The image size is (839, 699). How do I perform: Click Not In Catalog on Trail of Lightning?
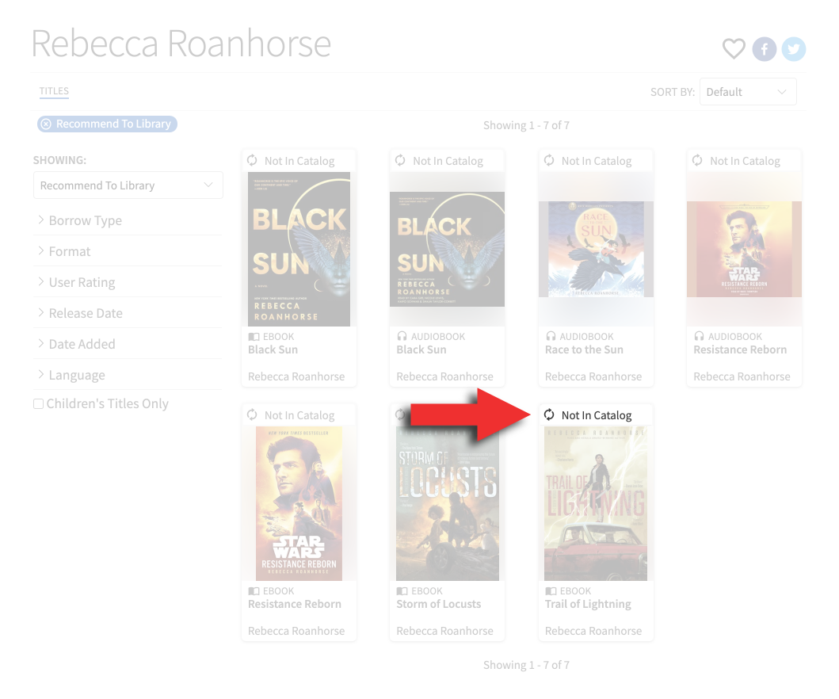[x=588, y=415]
